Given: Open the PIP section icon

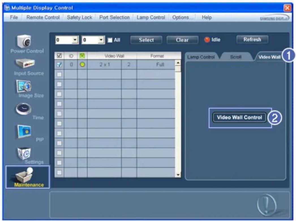Looking at the screenshot, I should [24, 131].
